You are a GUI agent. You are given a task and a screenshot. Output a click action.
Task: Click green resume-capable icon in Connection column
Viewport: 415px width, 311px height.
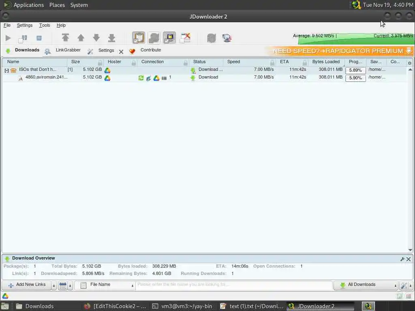(141, 78)
